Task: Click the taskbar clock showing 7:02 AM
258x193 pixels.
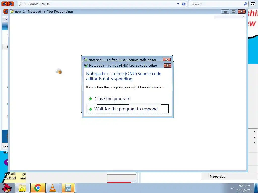Action: (x=244, y=188)
